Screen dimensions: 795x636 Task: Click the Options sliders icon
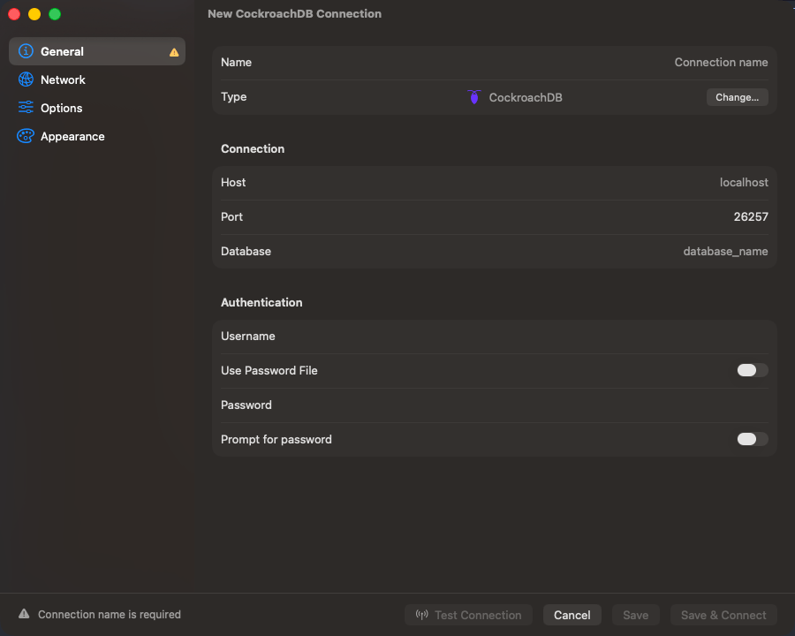[x=26, y=108]
